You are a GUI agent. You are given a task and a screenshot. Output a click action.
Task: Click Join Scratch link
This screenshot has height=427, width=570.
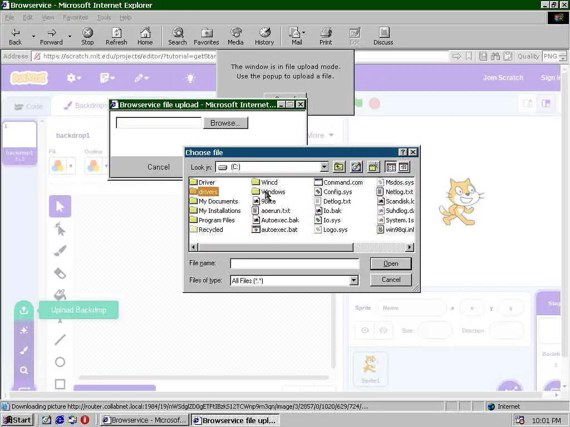(503, 78)
